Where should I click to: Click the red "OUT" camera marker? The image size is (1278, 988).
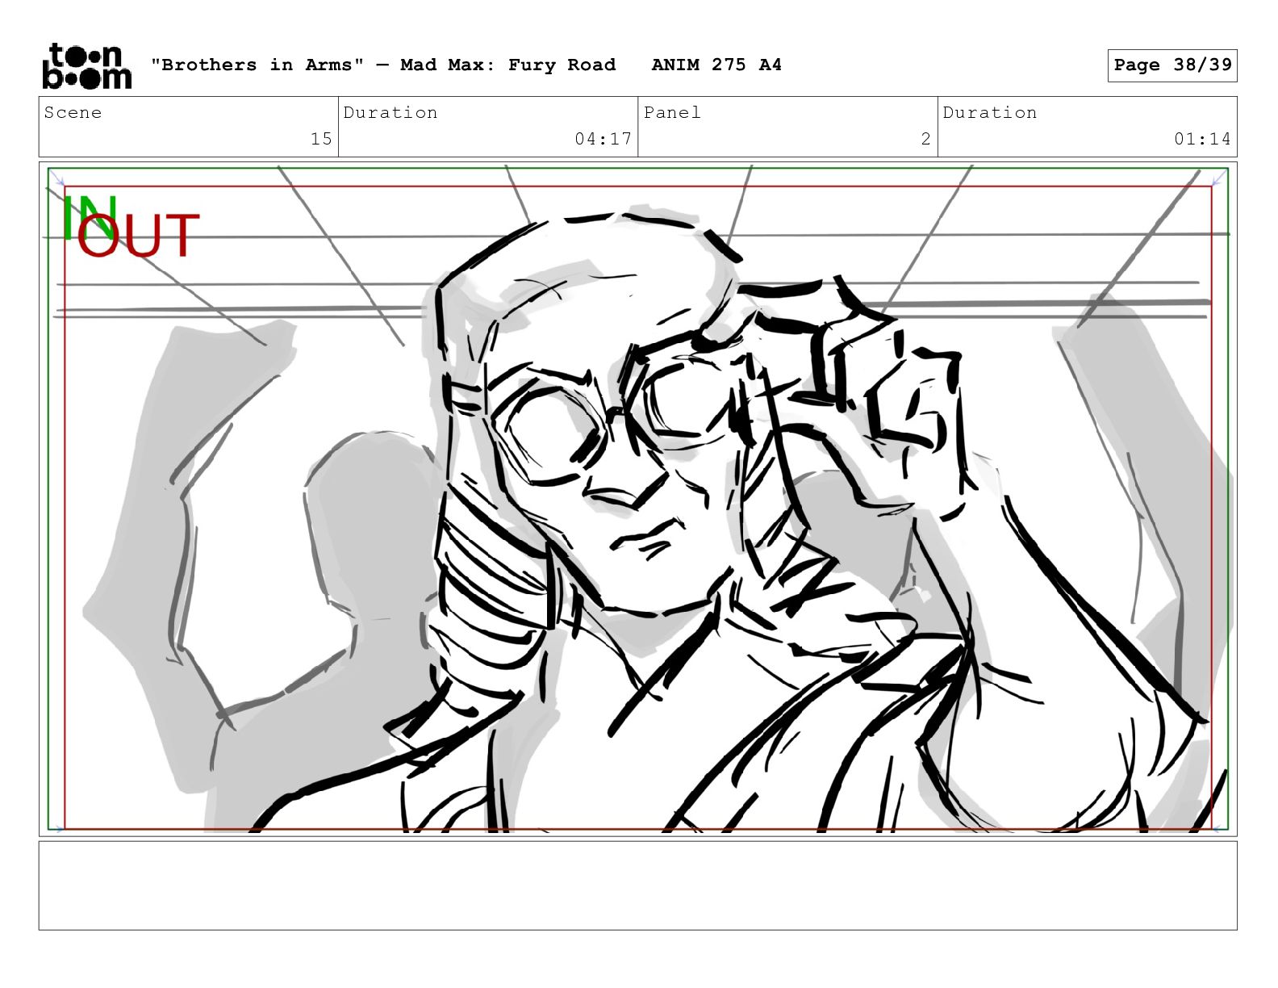click(138, 236)
